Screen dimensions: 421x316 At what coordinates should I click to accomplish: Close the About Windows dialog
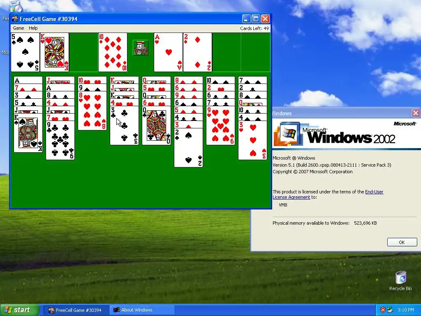coord(416,113)
